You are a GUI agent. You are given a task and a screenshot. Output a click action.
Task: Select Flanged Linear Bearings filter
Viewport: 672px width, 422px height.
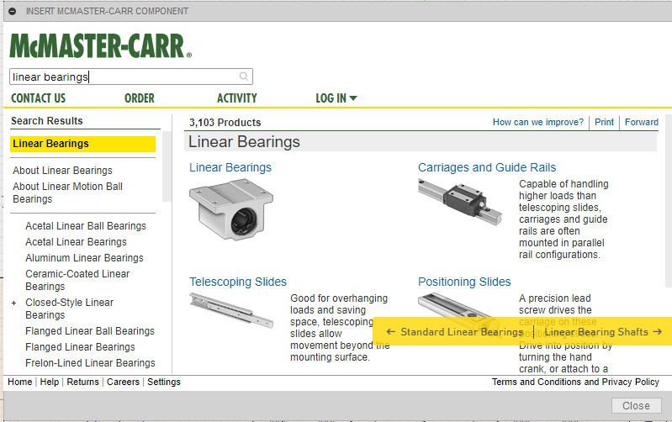(x=80, y=347)
